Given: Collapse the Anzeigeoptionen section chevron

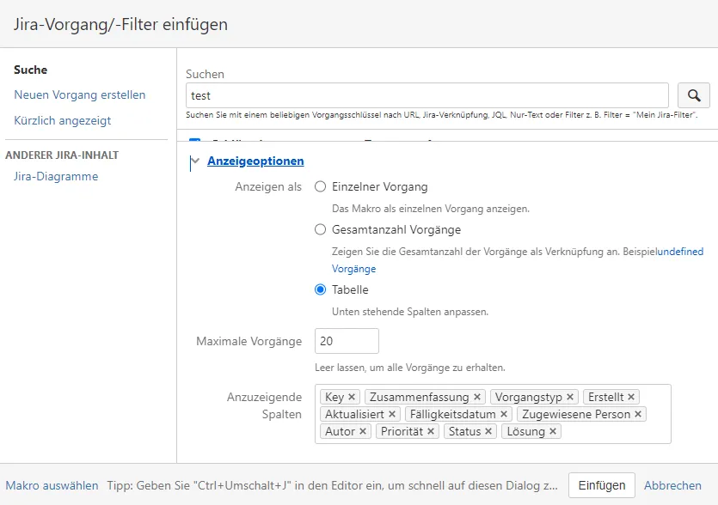Looking at the screenshot, I should point(195,161).
